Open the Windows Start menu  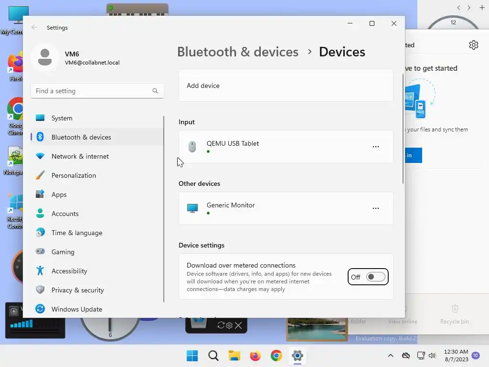[192, 356]
